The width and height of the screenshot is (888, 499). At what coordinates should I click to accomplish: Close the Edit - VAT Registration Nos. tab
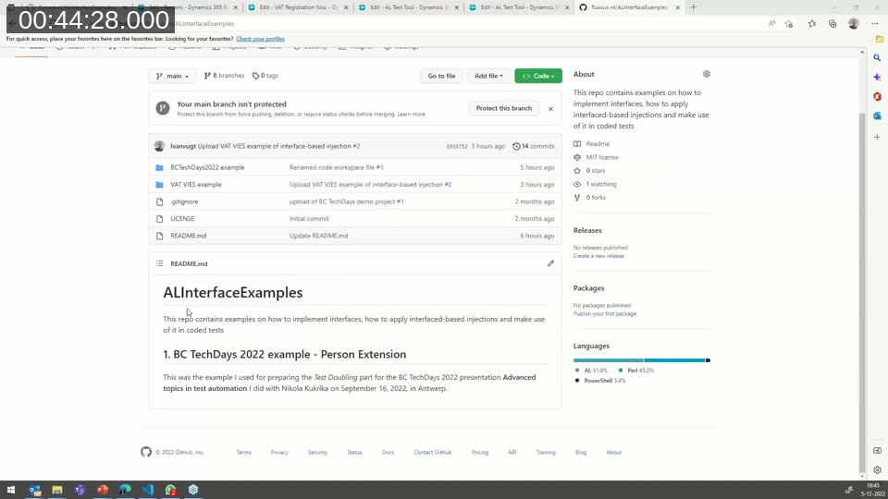point(346,7)
